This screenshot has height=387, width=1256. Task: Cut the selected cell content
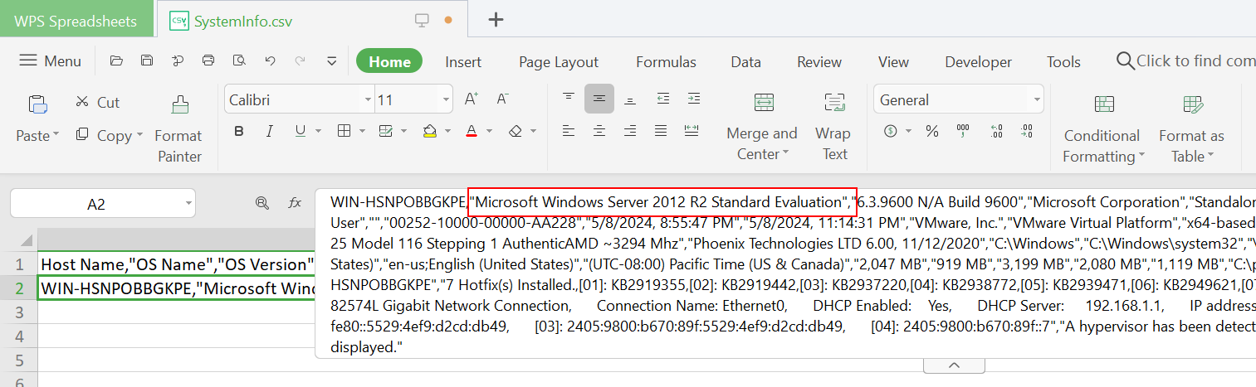97,102
